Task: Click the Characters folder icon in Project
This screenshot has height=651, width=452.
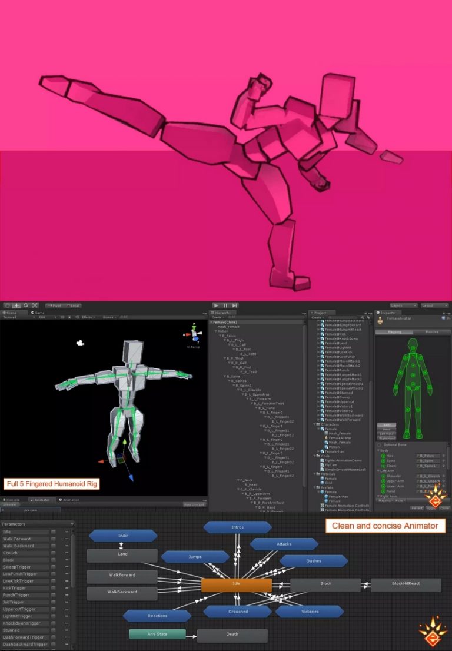Action: tap(318, 424)
